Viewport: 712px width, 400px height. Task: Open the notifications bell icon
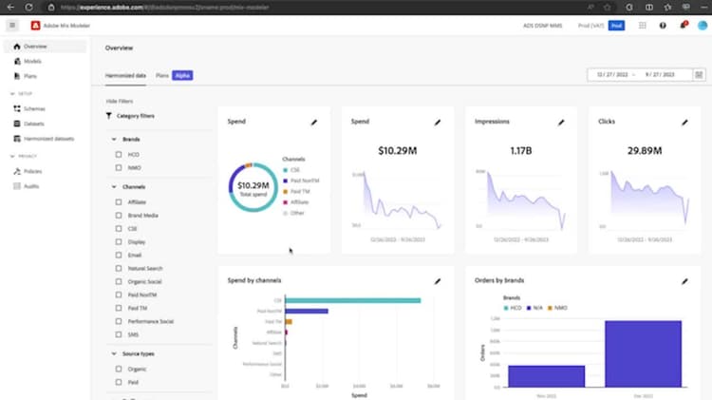click(x=683, y=25)
